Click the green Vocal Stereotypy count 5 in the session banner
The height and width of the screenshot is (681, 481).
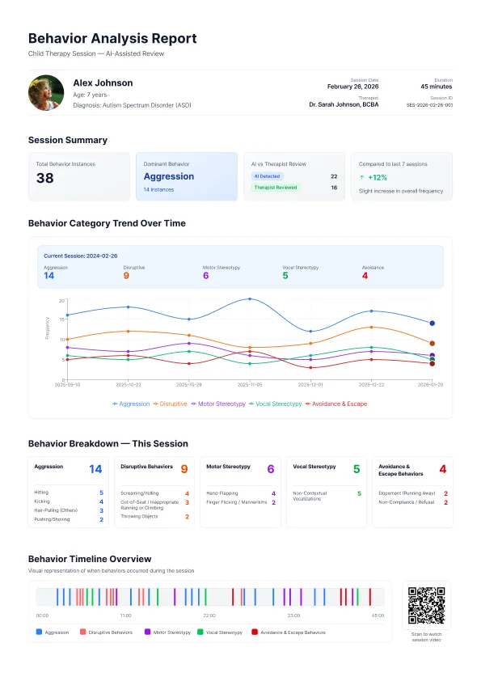click(285, 276)
